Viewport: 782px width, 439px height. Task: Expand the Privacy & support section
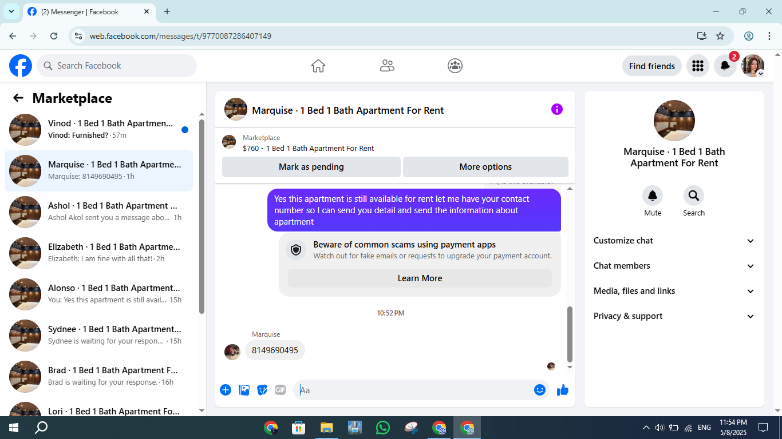coord(674,316)
